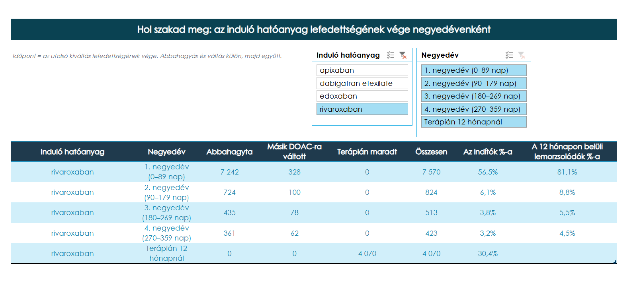This screenshot has width=643, height=291.
Task: Clear filter icon on Negyedév slicer
Action: (522, 55)
